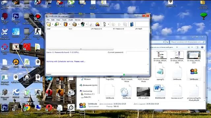Toggle the preview pane in Explorer
This screenshot has height=118, width=211.
click(197, 47)
